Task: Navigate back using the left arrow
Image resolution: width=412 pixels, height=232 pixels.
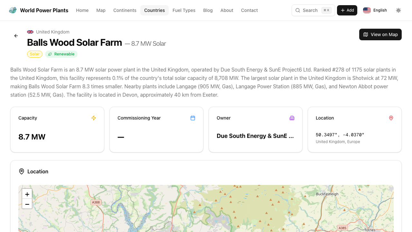Action: point(16,36)
